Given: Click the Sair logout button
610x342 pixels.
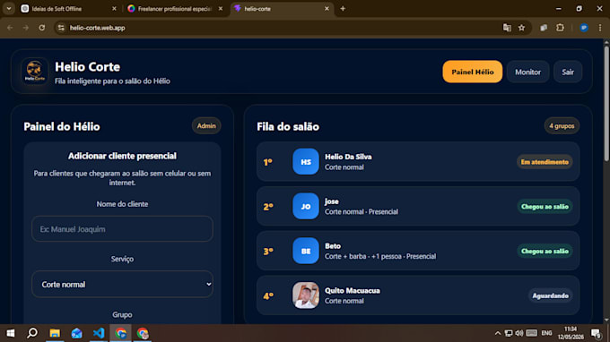Looking at the screenshot, I should pos(568,72).
